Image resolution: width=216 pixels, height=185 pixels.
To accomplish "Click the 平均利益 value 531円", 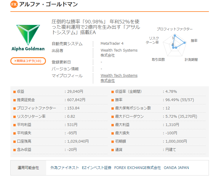I will 72,125.
